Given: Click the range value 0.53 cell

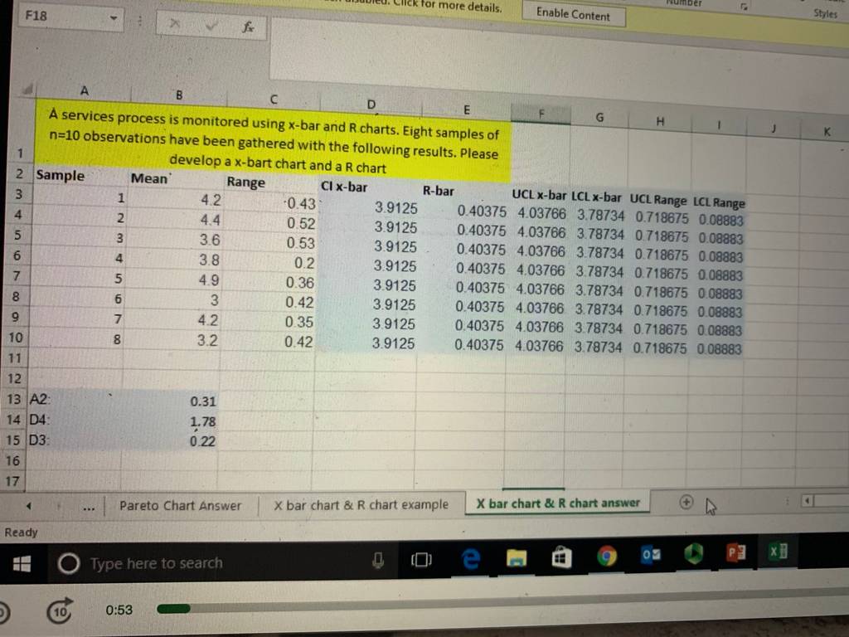Looking at the screenshot, I should [x=269, y=243].
